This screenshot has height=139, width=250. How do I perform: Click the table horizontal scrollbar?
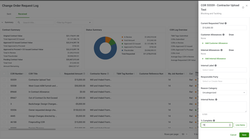32,129
